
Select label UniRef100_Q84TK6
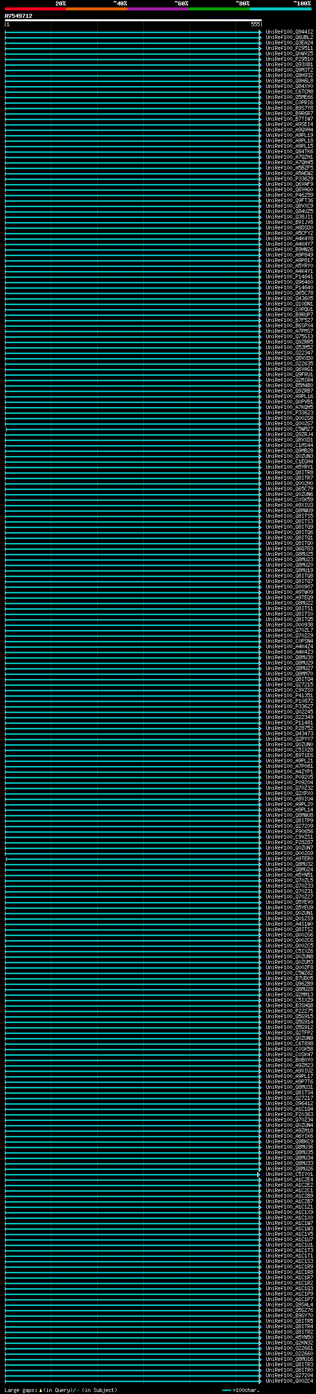pos(289,151)
